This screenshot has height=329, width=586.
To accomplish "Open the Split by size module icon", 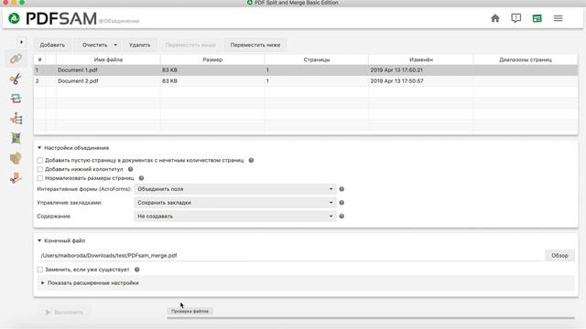I will (16, 178).
